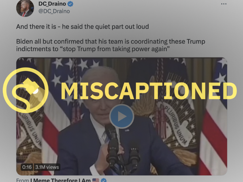Viewport: 243px width, 182px height.
Task: Open the I Meme Therefore I Am source link
Action: pos(60,180)
